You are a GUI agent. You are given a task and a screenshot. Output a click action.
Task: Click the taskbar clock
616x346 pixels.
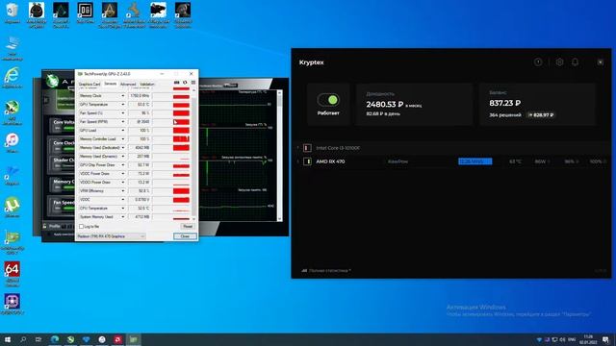pyautogui.click(x=588, y=339)
